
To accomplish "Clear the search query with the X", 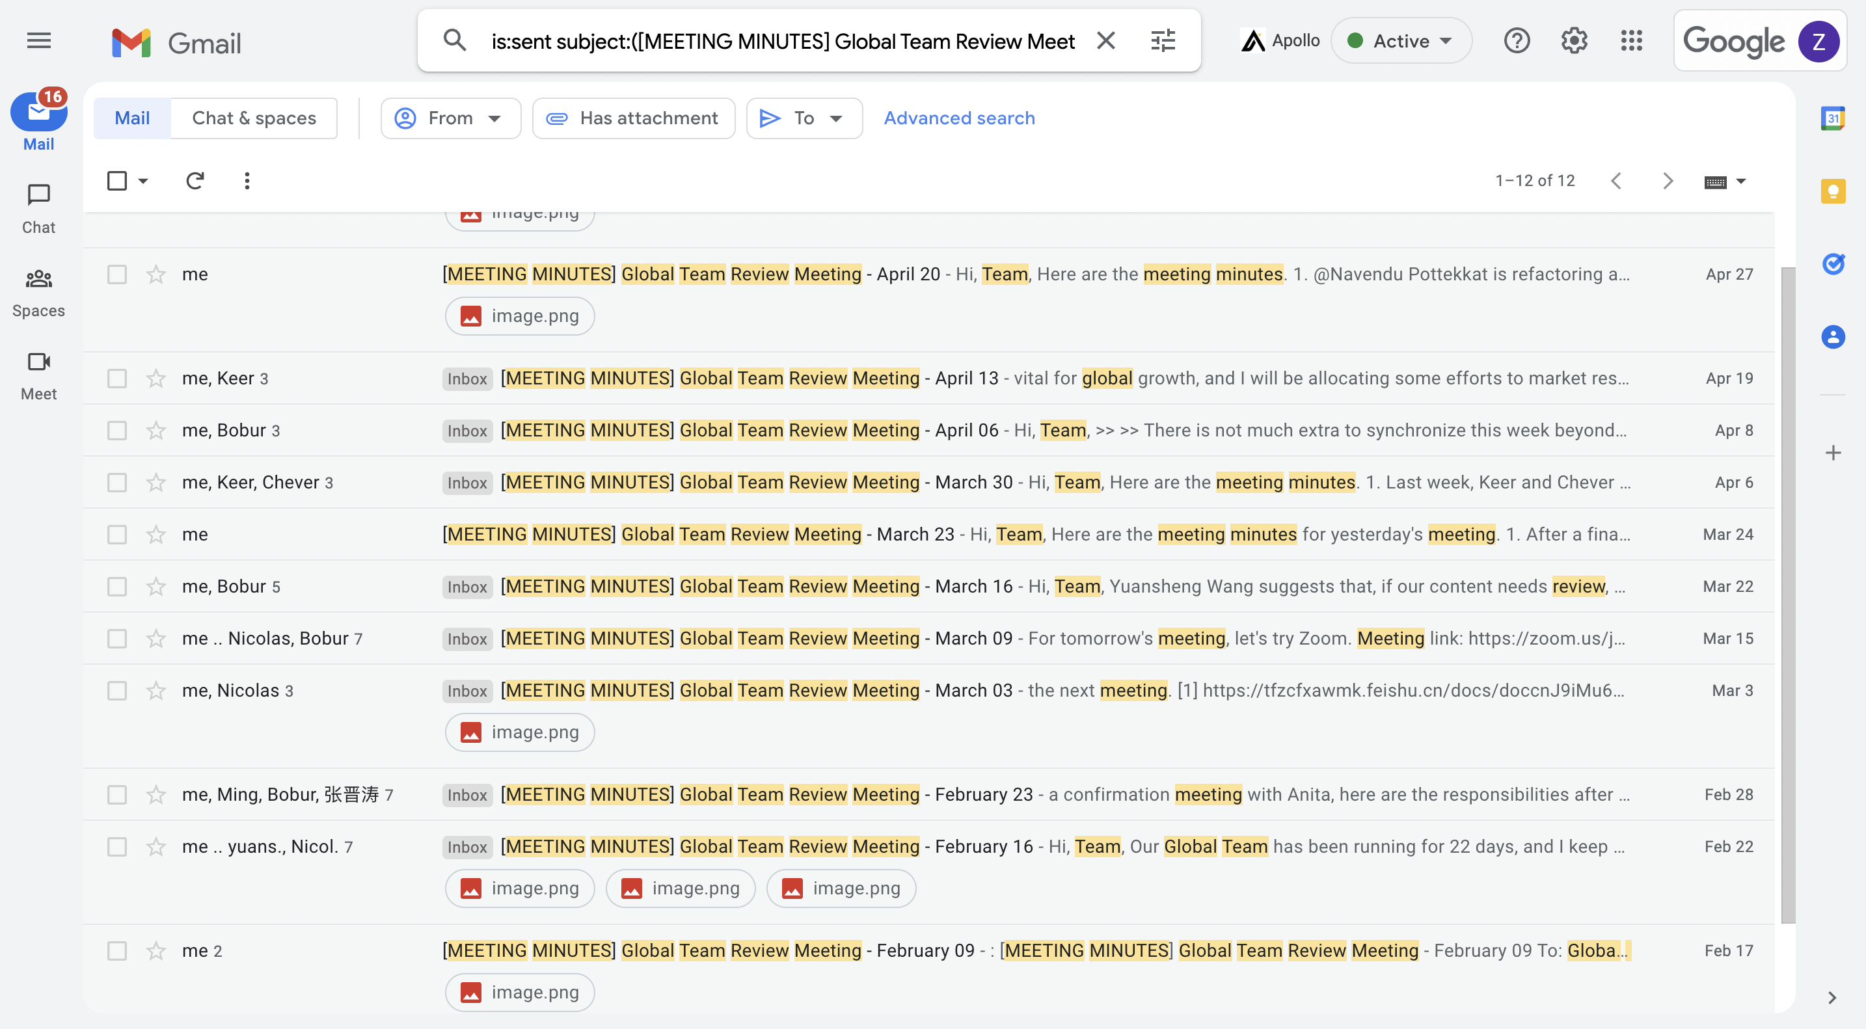I will (1105, 40).
